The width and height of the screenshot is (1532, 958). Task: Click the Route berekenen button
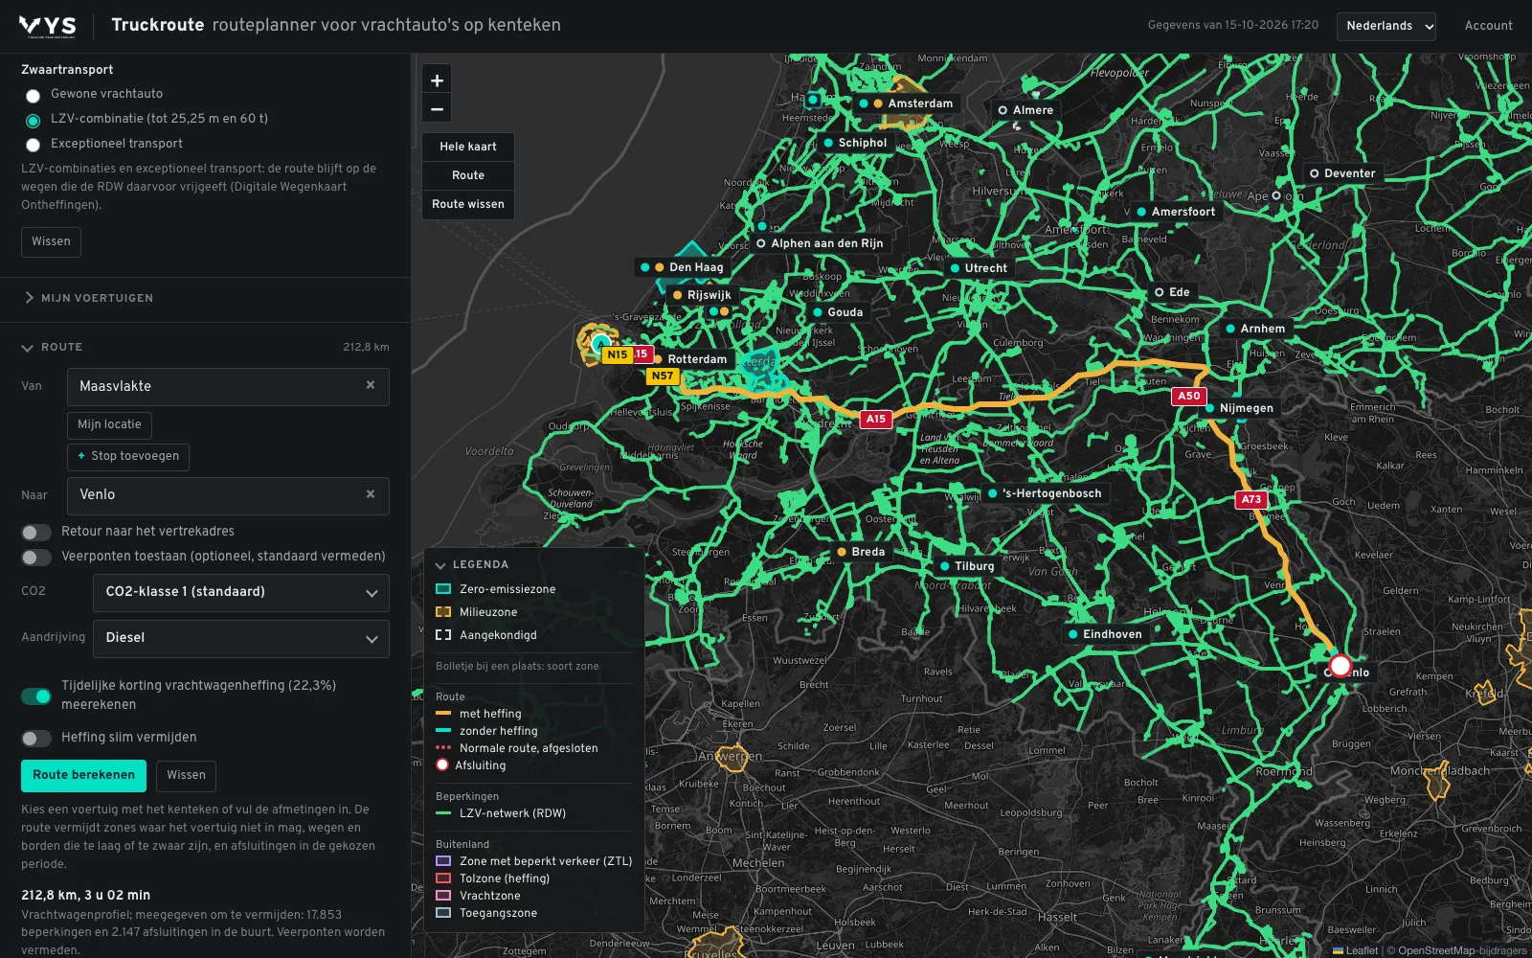[x=84, y=775]
